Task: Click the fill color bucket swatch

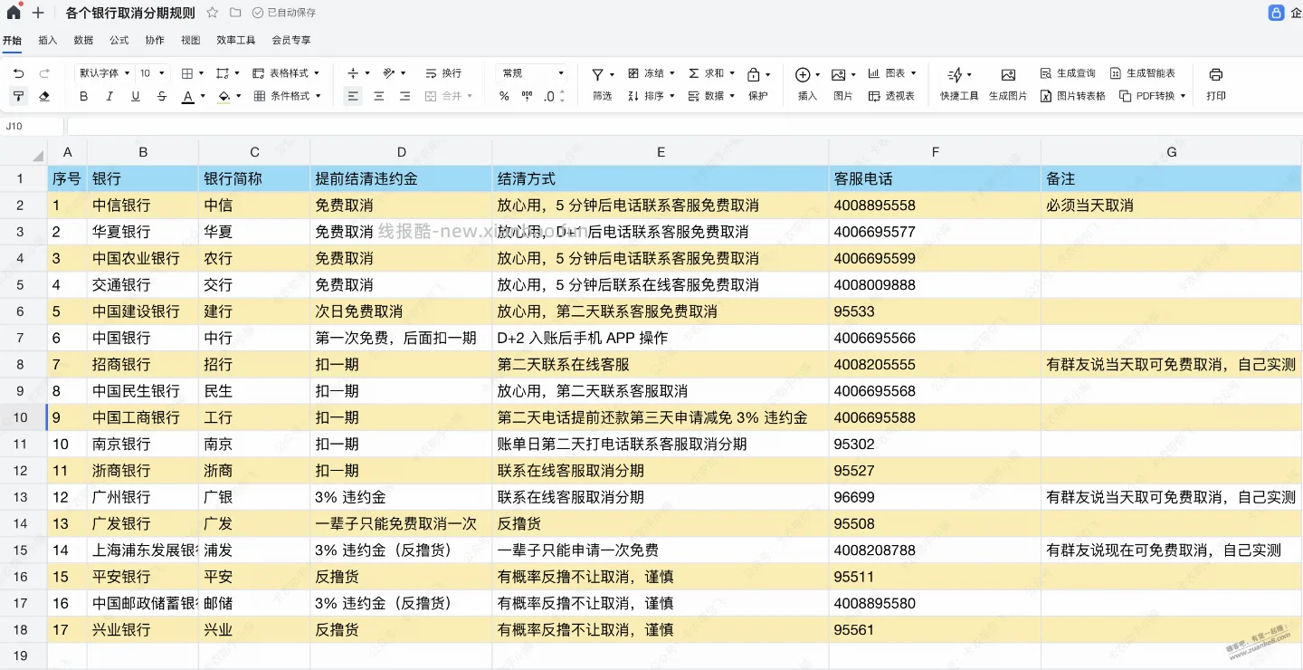Action: click(x=224, y=96)
